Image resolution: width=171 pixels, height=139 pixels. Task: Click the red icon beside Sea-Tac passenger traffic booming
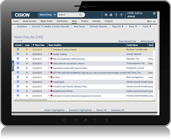point(51,59)
